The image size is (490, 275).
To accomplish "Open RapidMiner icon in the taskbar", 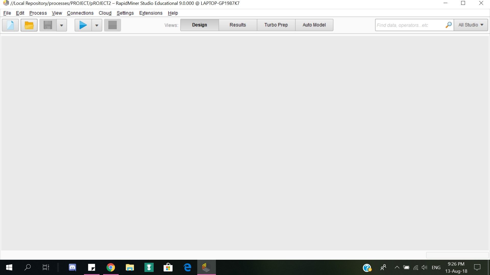I will (x=206, y=267).
